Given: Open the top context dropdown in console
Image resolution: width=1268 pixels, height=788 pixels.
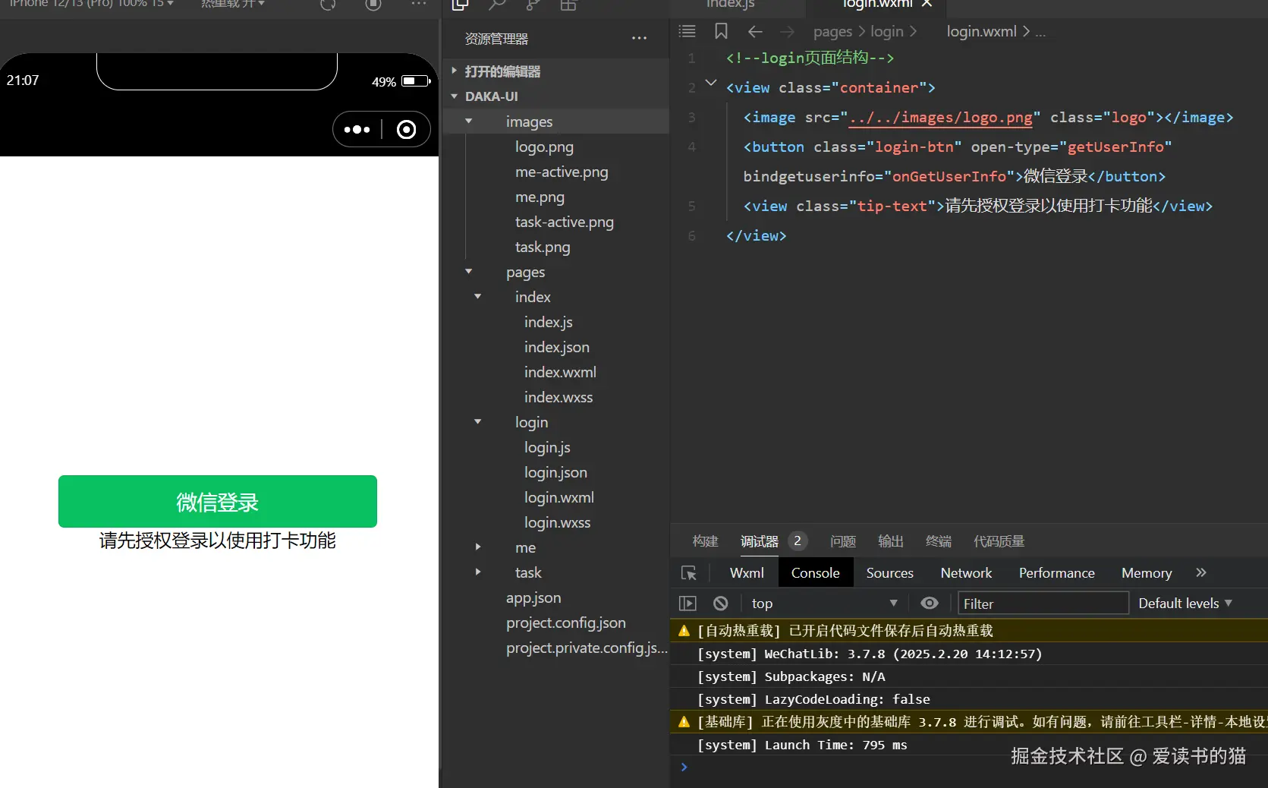Looking at the screenshot, I should coord(825,604).
